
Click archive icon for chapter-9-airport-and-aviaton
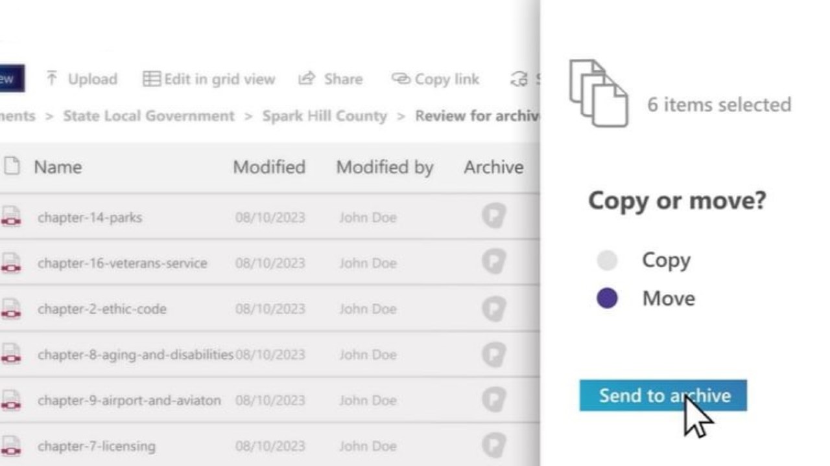[x=493, y=400]
